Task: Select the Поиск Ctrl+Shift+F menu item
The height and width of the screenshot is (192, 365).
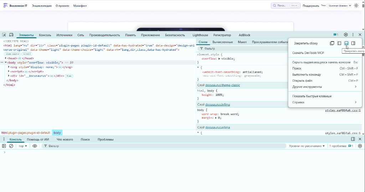Action: tap(324, 68)
